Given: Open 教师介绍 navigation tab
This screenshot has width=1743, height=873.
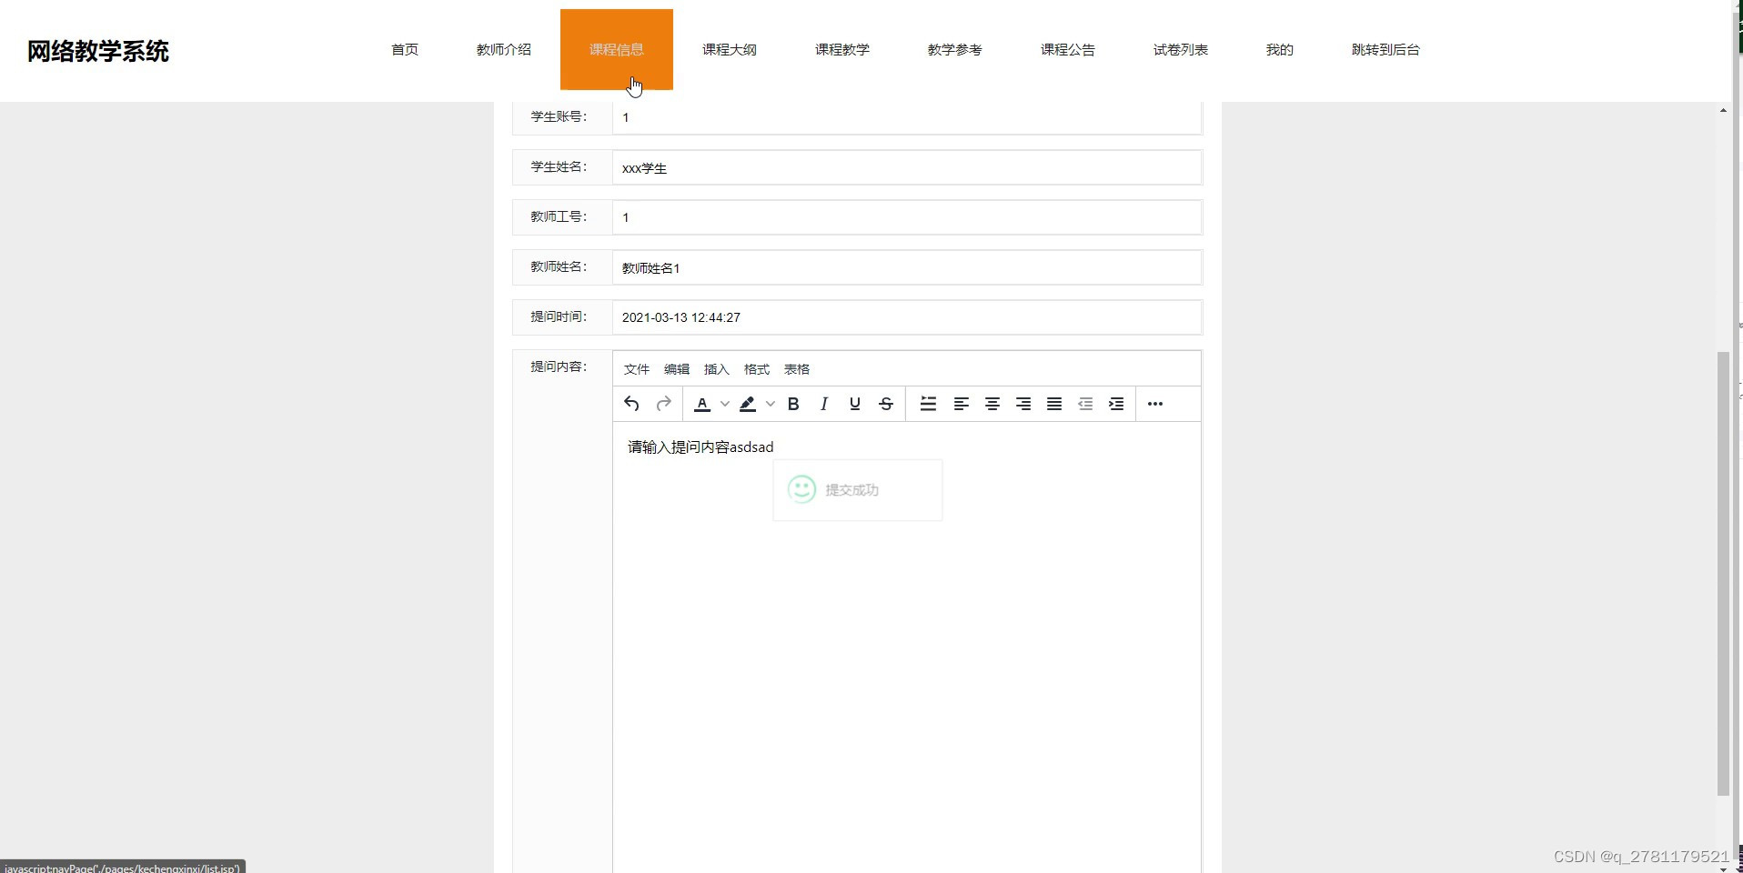Looking at the screenshot, I should pos(504,50).
